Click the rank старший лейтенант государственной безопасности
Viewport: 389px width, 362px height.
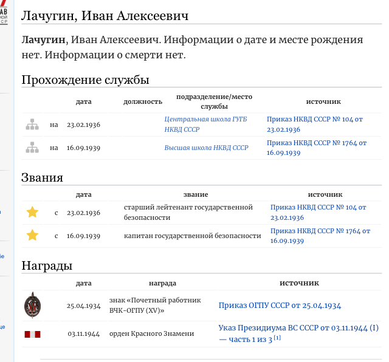(x=188, y=213)
